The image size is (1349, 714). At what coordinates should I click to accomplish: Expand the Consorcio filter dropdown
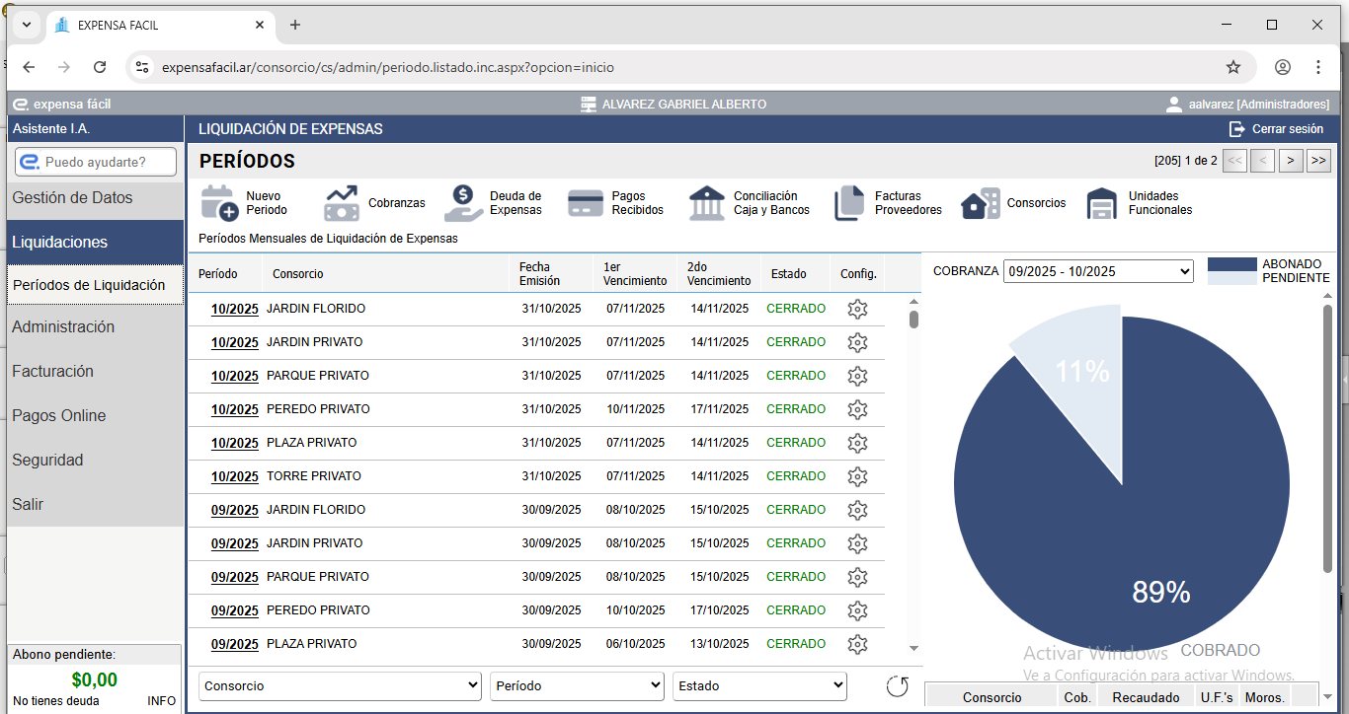[340, 686]
